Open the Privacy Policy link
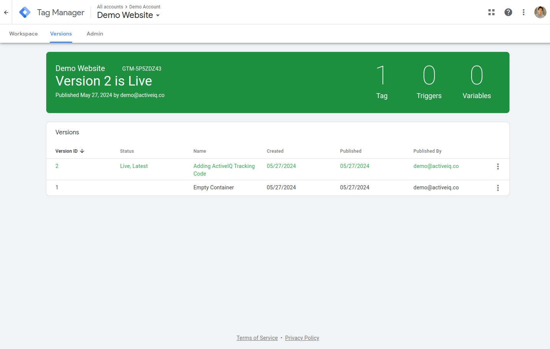Image resolution: width=550 pixels, height=349 pixels. (302, 338)
